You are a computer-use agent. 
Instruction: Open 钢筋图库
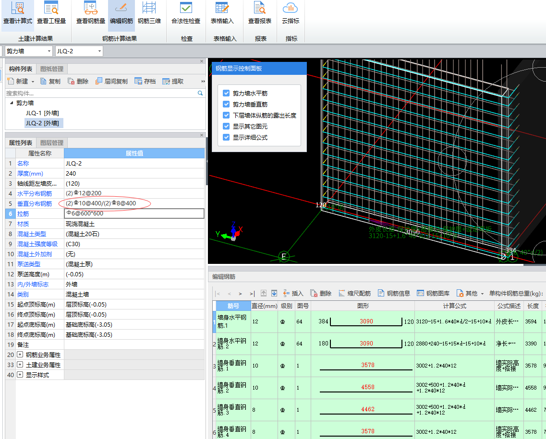433,293
